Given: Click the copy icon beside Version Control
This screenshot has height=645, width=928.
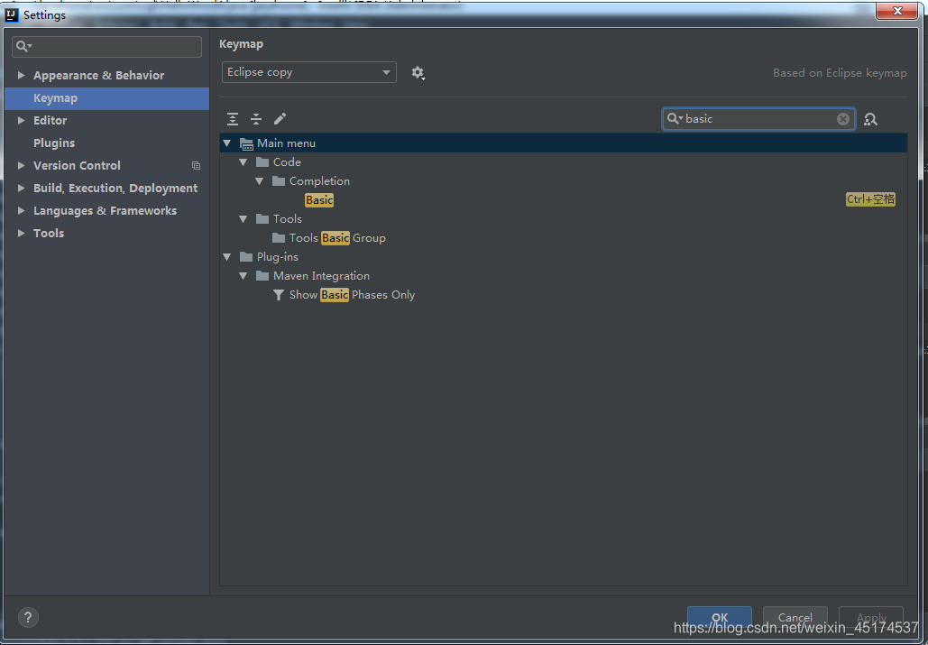Looking at the screenshot, I should pyautogui.click(x=196, y=166).
